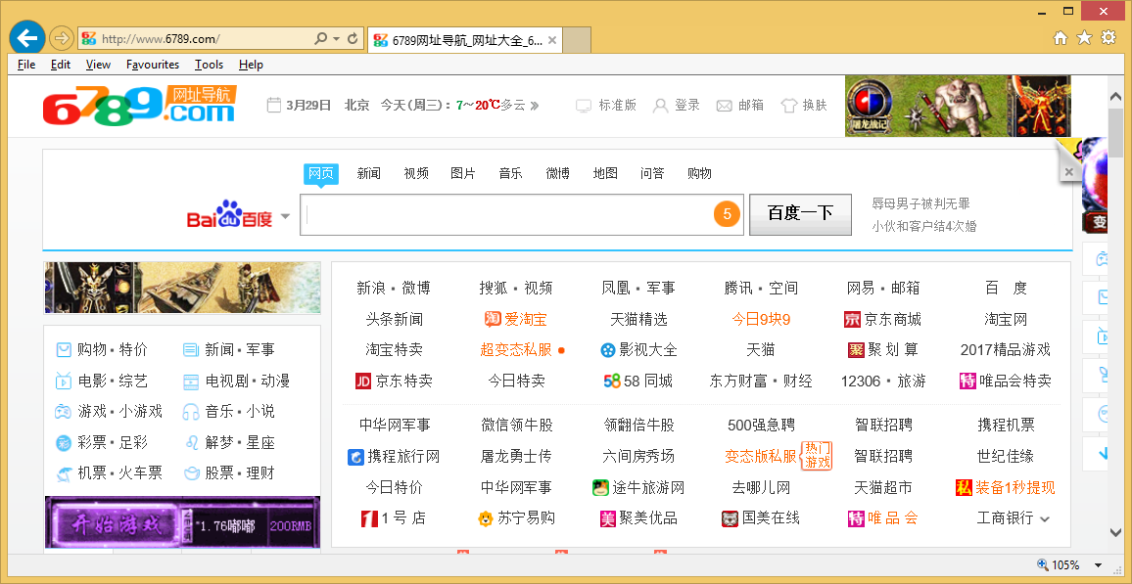Image resolution: width=1132 pixels, height=584 pixels.
Task: Open the 屠龙战记 game banner ad
Action: point(958,106)
